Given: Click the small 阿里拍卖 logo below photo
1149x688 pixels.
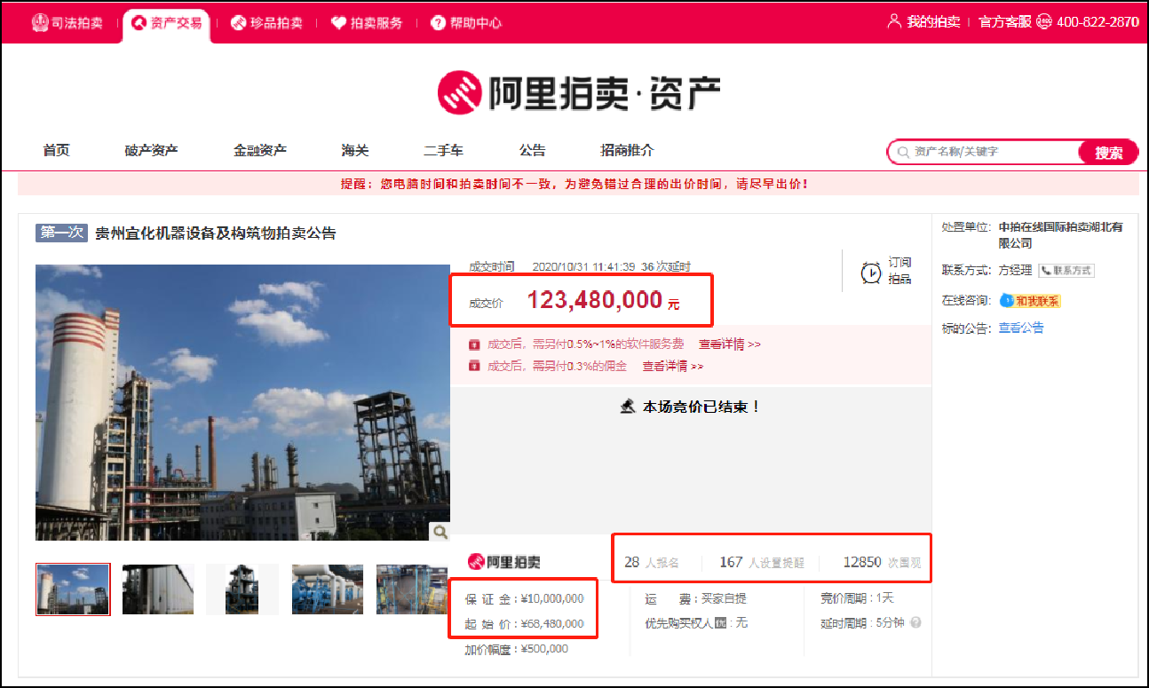Looking at the screenshot, I should 504,562.
